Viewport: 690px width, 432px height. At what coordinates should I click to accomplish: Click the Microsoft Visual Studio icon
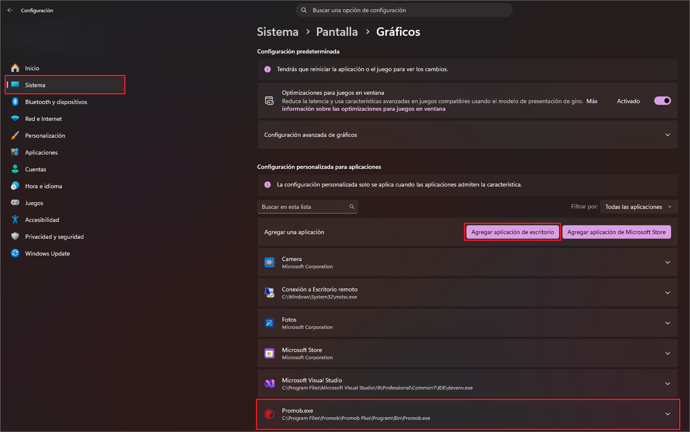pos(269,384)
